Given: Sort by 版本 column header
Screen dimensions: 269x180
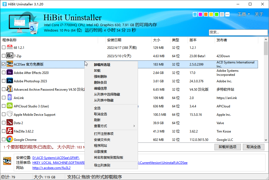Looking at the screenshot, I should pos(201,40).
